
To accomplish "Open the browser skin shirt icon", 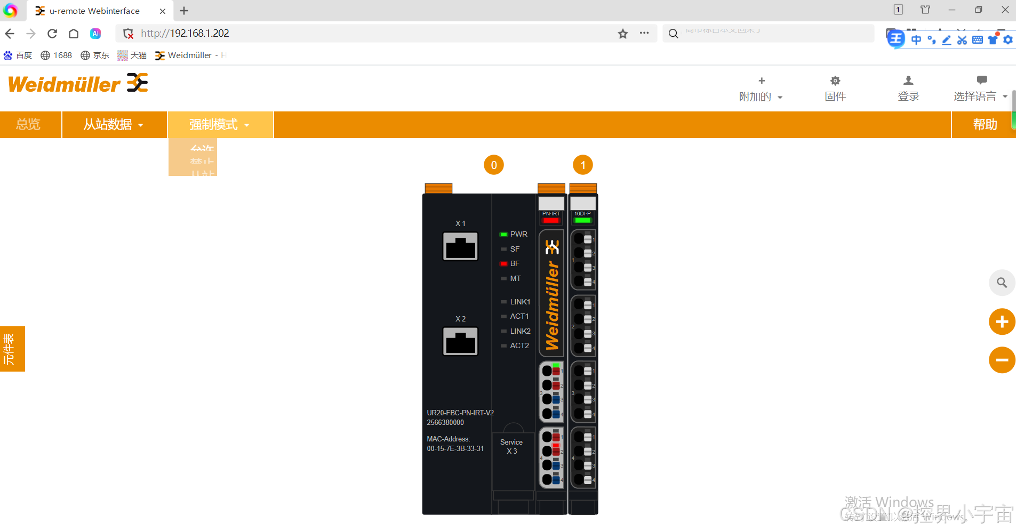I will pos(925,10).
